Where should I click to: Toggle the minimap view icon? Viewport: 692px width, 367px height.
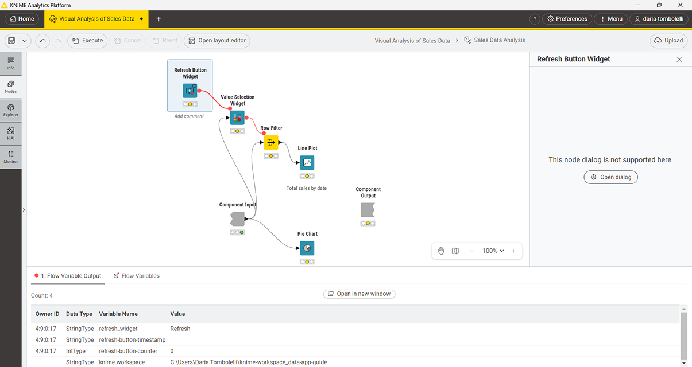(x=455, y=251)
